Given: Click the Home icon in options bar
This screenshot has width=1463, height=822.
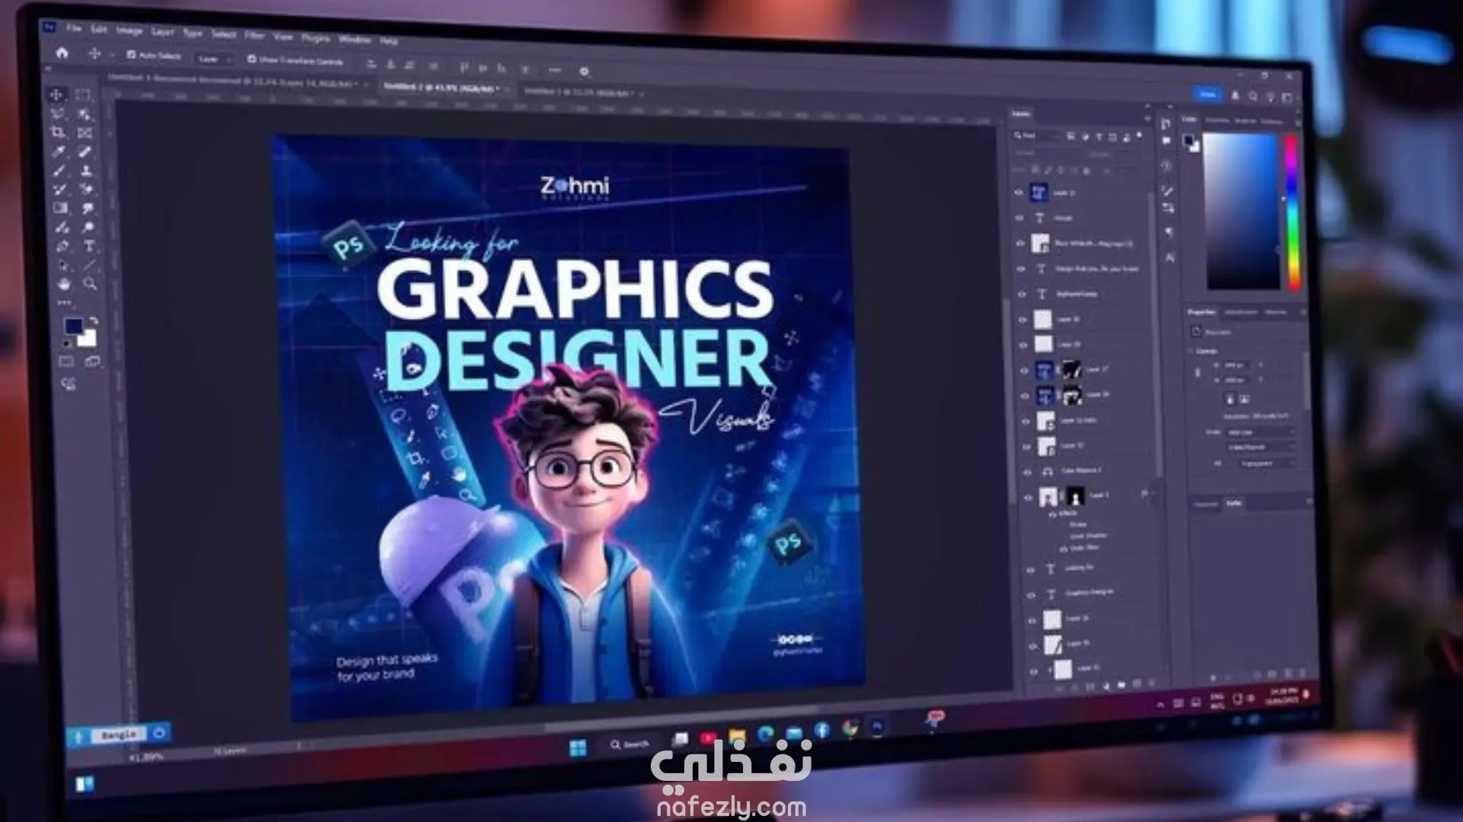Looking at the screenshot, I should [62, 53].
